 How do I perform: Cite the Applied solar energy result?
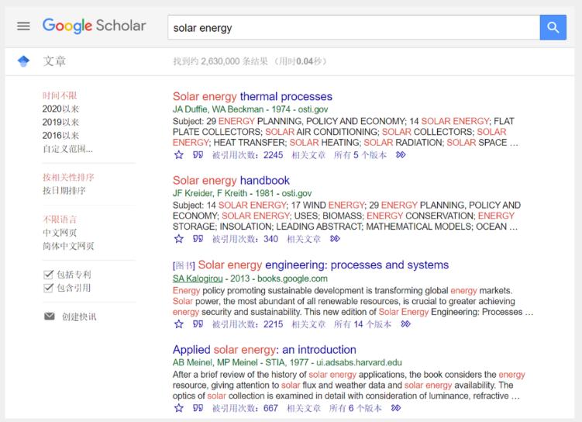pyautogui.click(x=198, y=408)
